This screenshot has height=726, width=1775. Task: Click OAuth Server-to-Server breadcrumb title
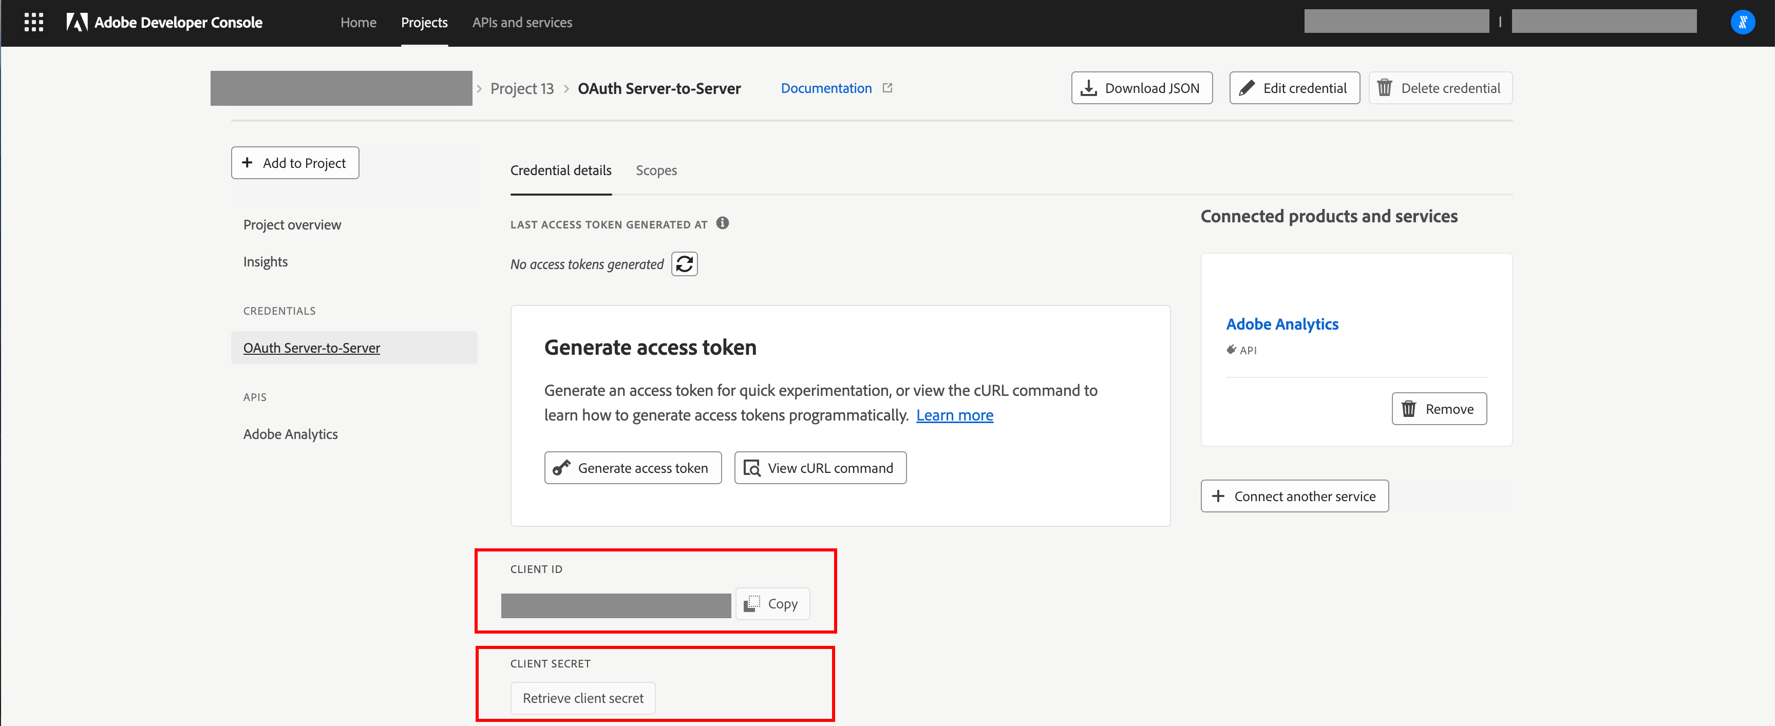click(x=659, y=89)
